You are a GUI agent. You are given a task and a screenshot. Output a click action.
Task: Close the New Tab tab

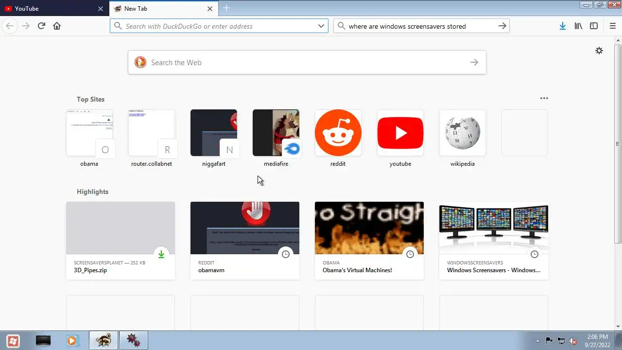[x=210, y=8]
